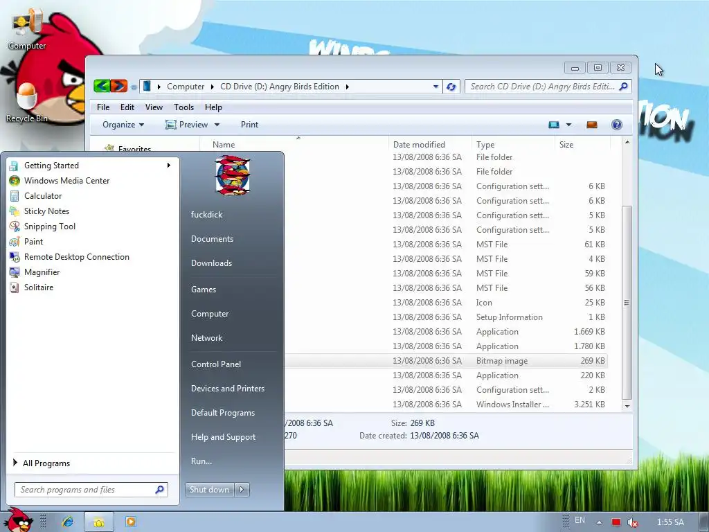The image size is (709, 532).
Task: Click the file list vertical scrollbar
Action: pos(627,302)
